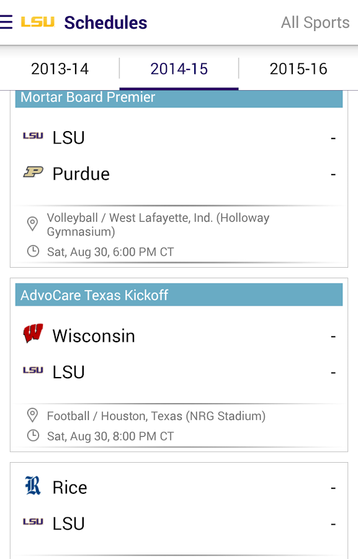The width and height of the screenshot is (358, 559).
Task: Select the Purdue team logo
Action: [33, 173]
